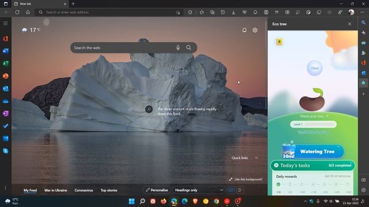Launch OneNote from the left app bar
The height and width of the screenshot is (207, 369).
tap(6, 114)
